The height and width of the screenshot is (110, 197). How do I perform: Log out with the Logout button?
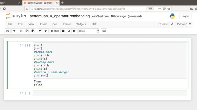[185, 16]
